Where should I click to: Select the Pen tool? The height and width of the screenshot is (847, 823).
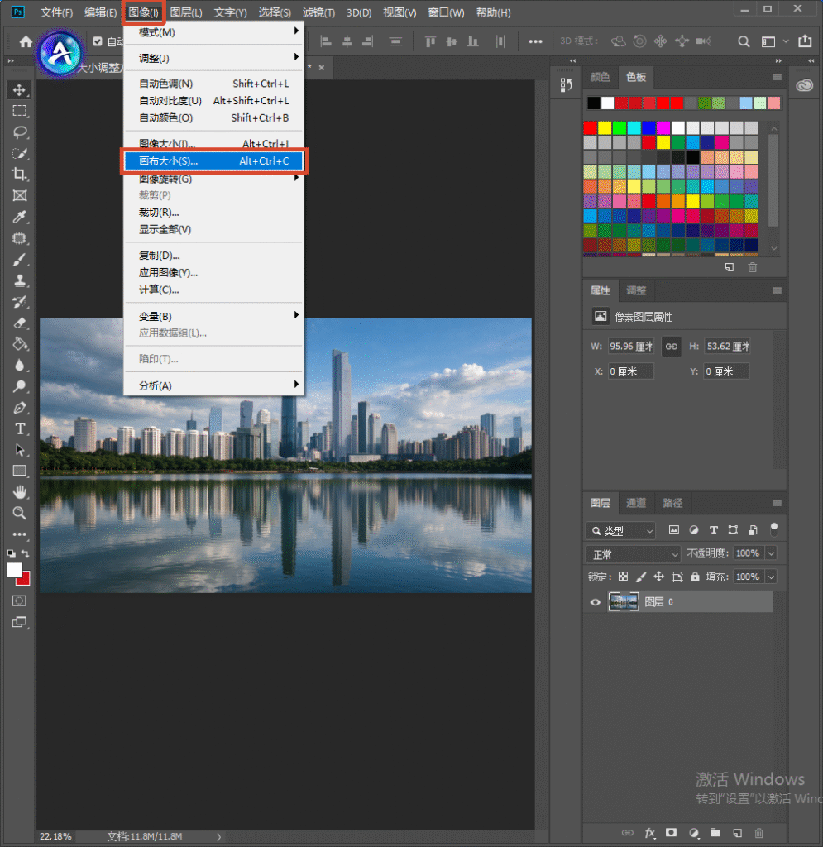click(20, 408)
